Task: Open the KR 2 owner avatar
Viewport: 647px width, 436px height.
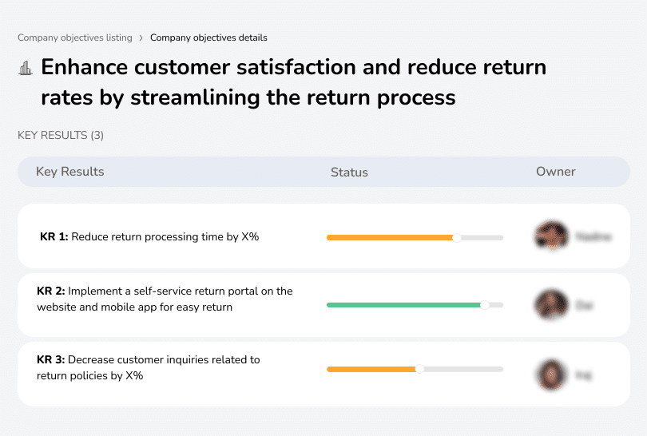Action: click(551, 305)
